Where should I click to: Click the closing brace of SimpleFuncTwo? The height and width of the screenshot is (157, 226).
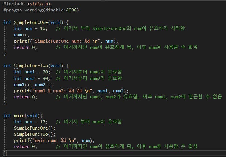pyautogui.click(x=5, y=103)
